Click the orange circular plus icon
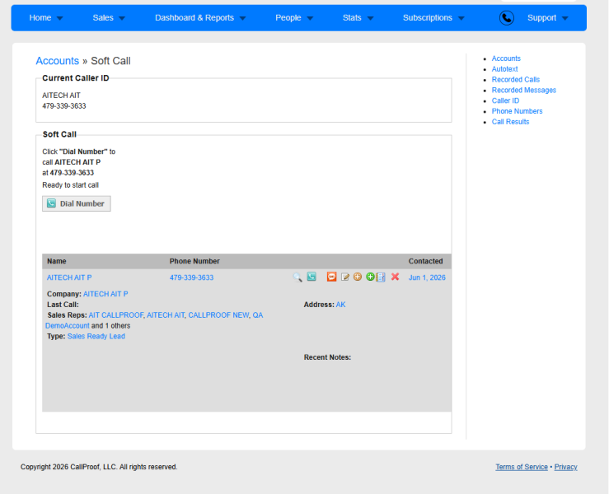 point(358,277)
